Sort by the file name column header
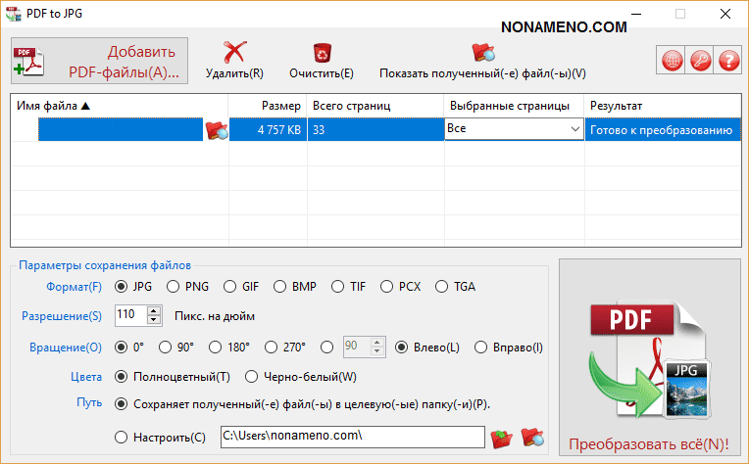The height and width of the screenshot is (464, 749). point(120,105)
